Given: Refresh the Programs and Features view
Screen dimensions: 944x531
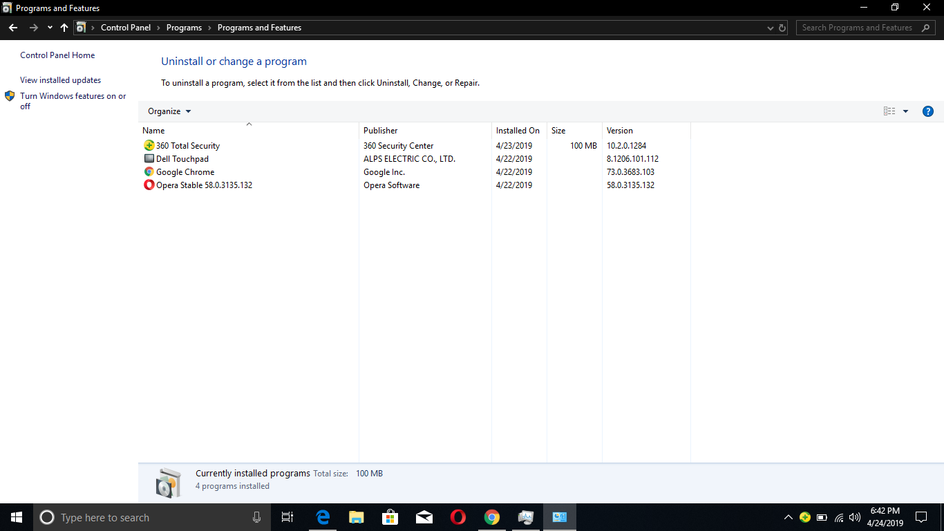Looking at the screenshot, I should [x=782, y=28].
